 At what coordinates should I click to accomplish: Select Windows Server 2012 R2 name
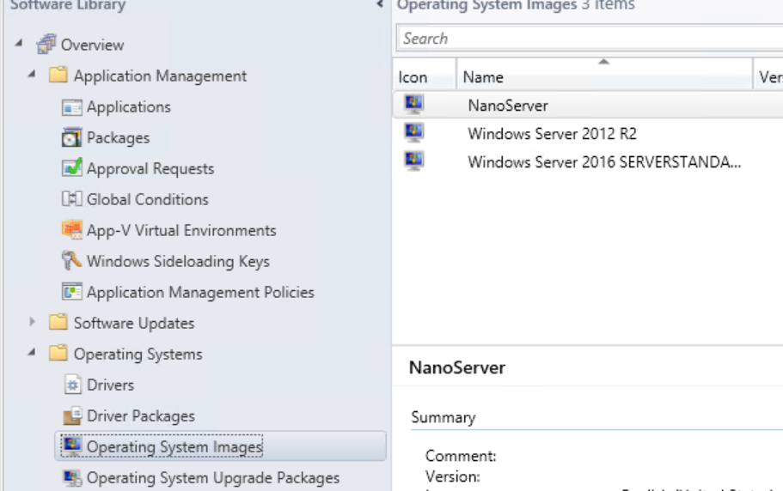click(x=553, y=134)
